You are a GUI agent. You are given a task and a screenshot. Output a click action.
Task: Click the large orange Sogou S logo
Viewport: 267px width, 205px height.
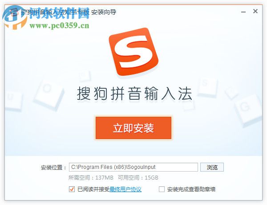point(134,52)
